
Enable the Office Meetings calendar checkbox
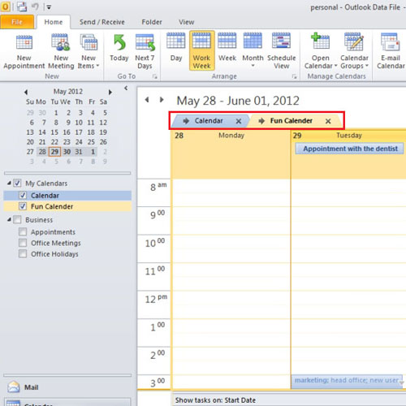pos(23,243)
